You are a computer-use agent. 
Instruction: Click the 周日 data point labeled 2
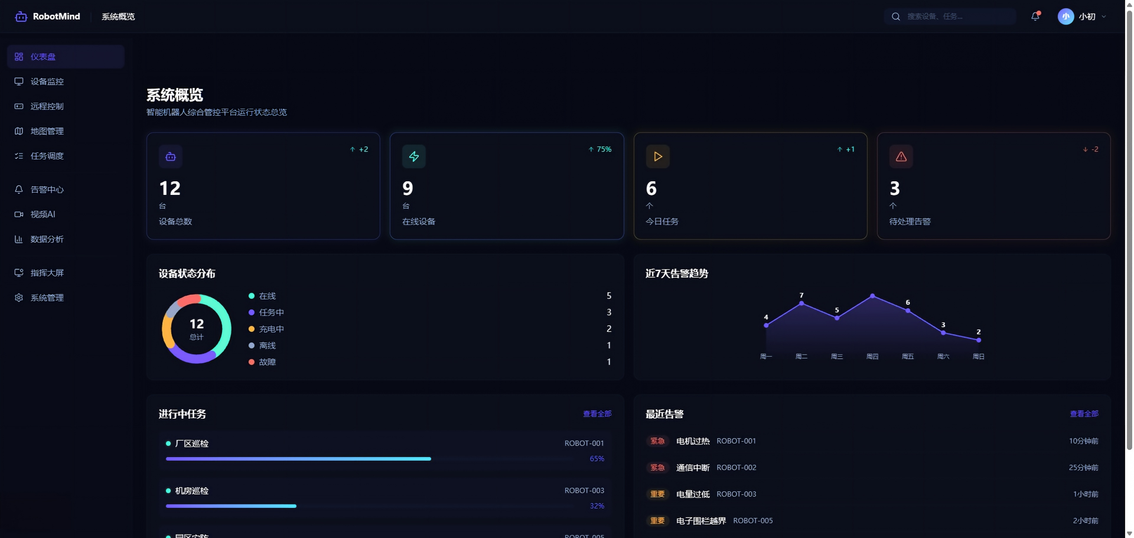979,340
